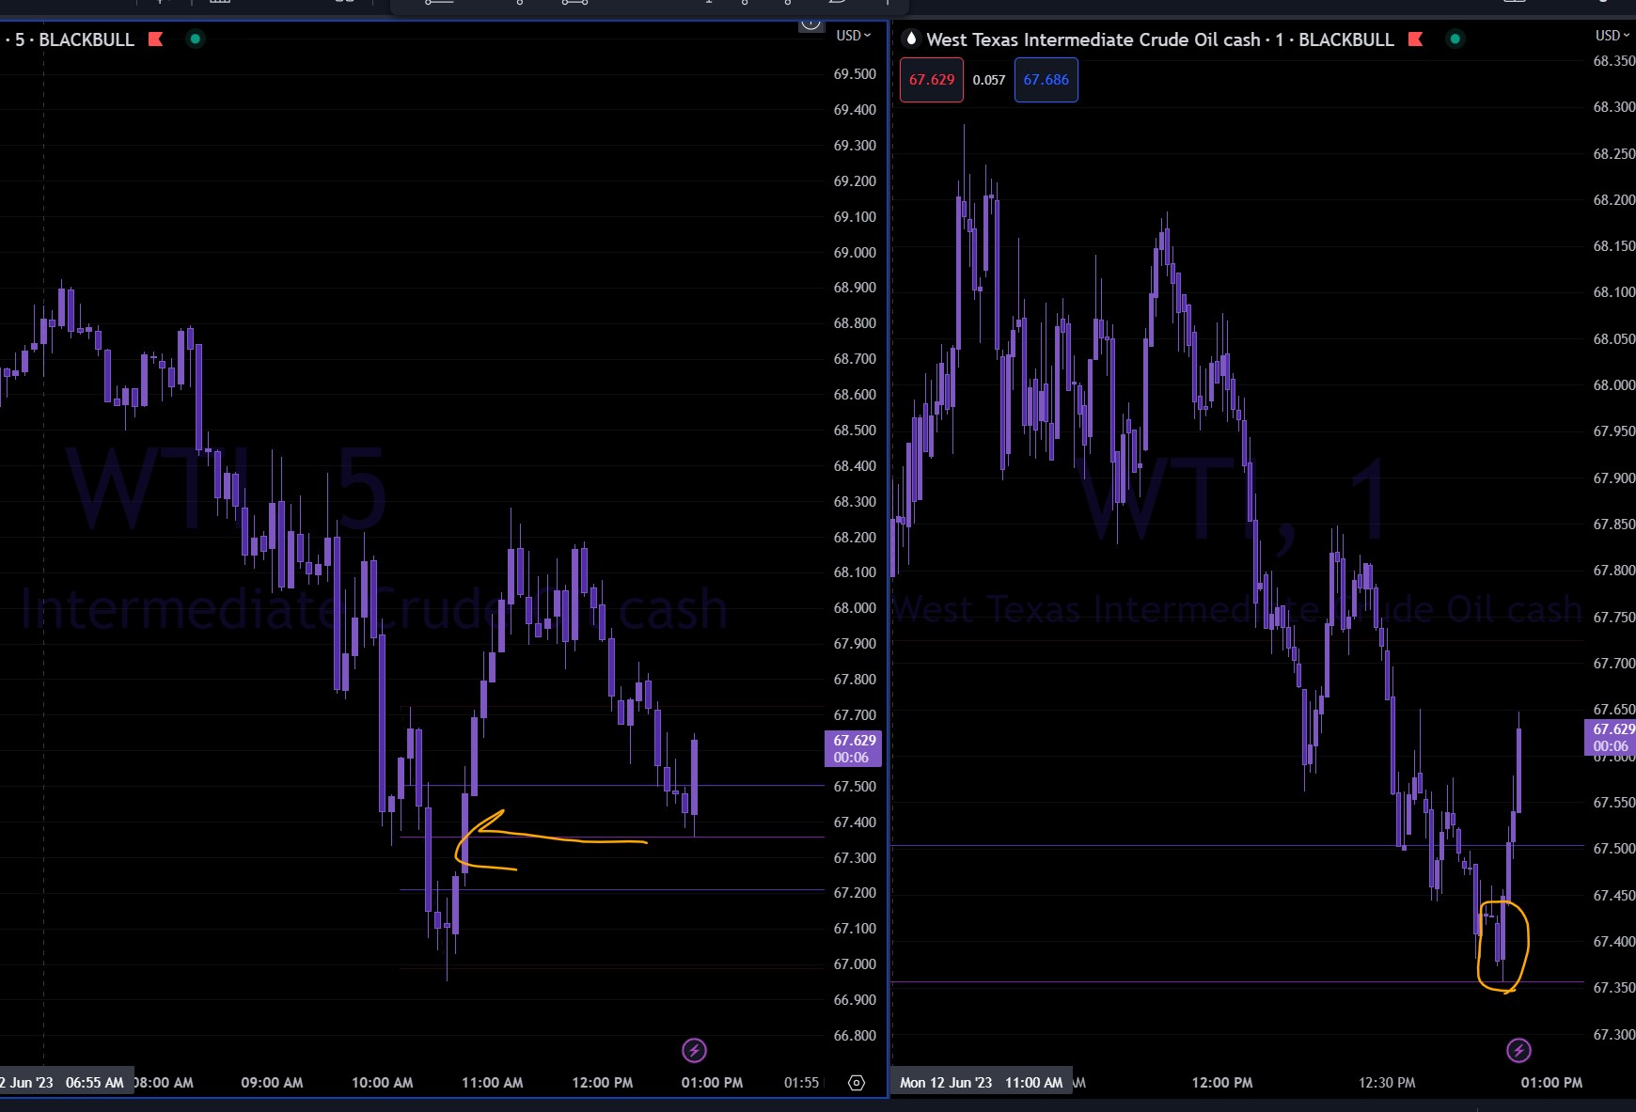Click the highlighted 67.629 price label on the 1-minute chart axis
The image size is (1636, 1112).
coord(1612,738)
